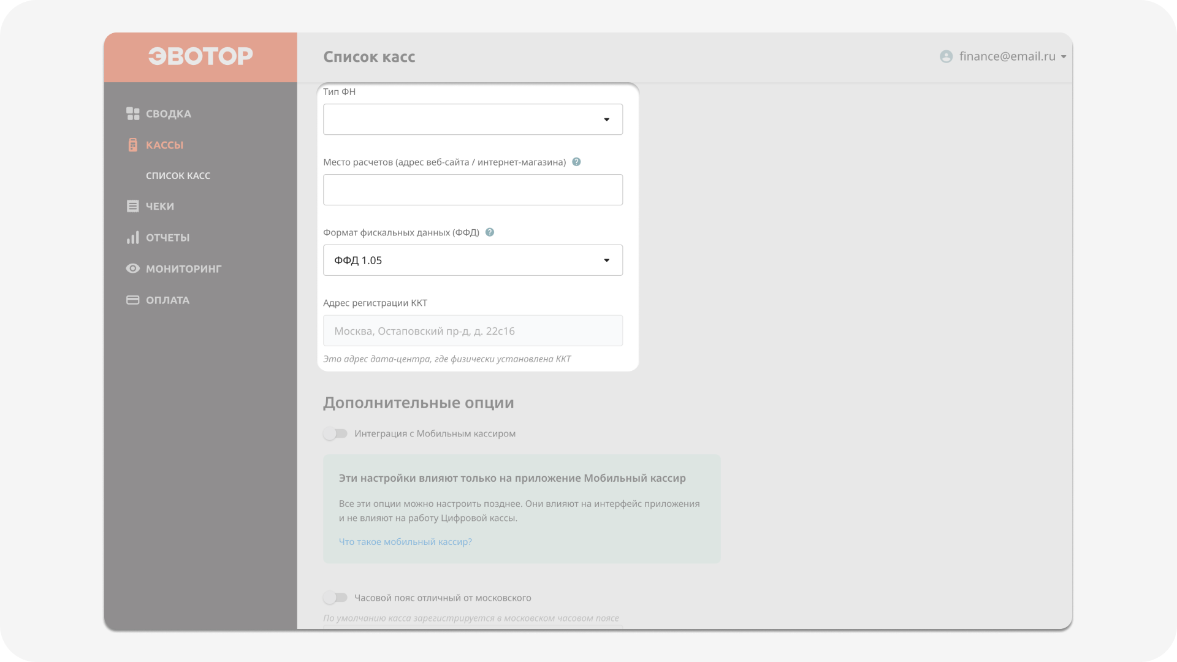
Task: Click the Место расчетов website address field
Action: 473,190
